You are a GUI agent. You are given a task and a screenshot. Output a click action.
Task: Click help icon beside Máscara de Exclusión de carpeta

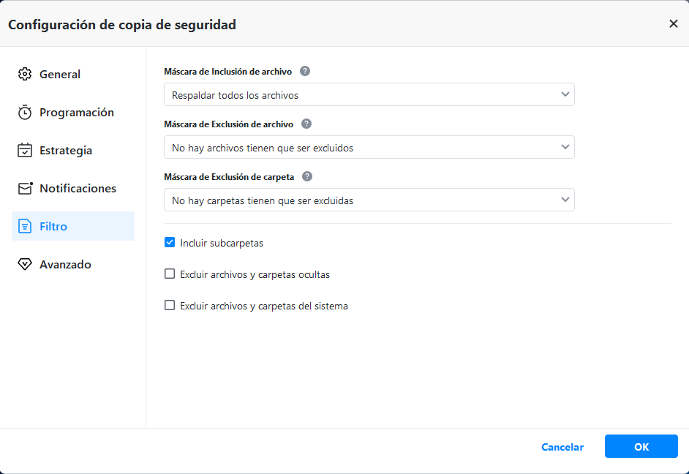click(x=307, y=176)
